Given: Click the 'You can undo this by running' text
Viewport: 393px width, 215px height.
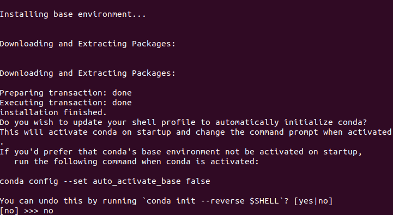Looking at the screenshot, I should (68, 201).
